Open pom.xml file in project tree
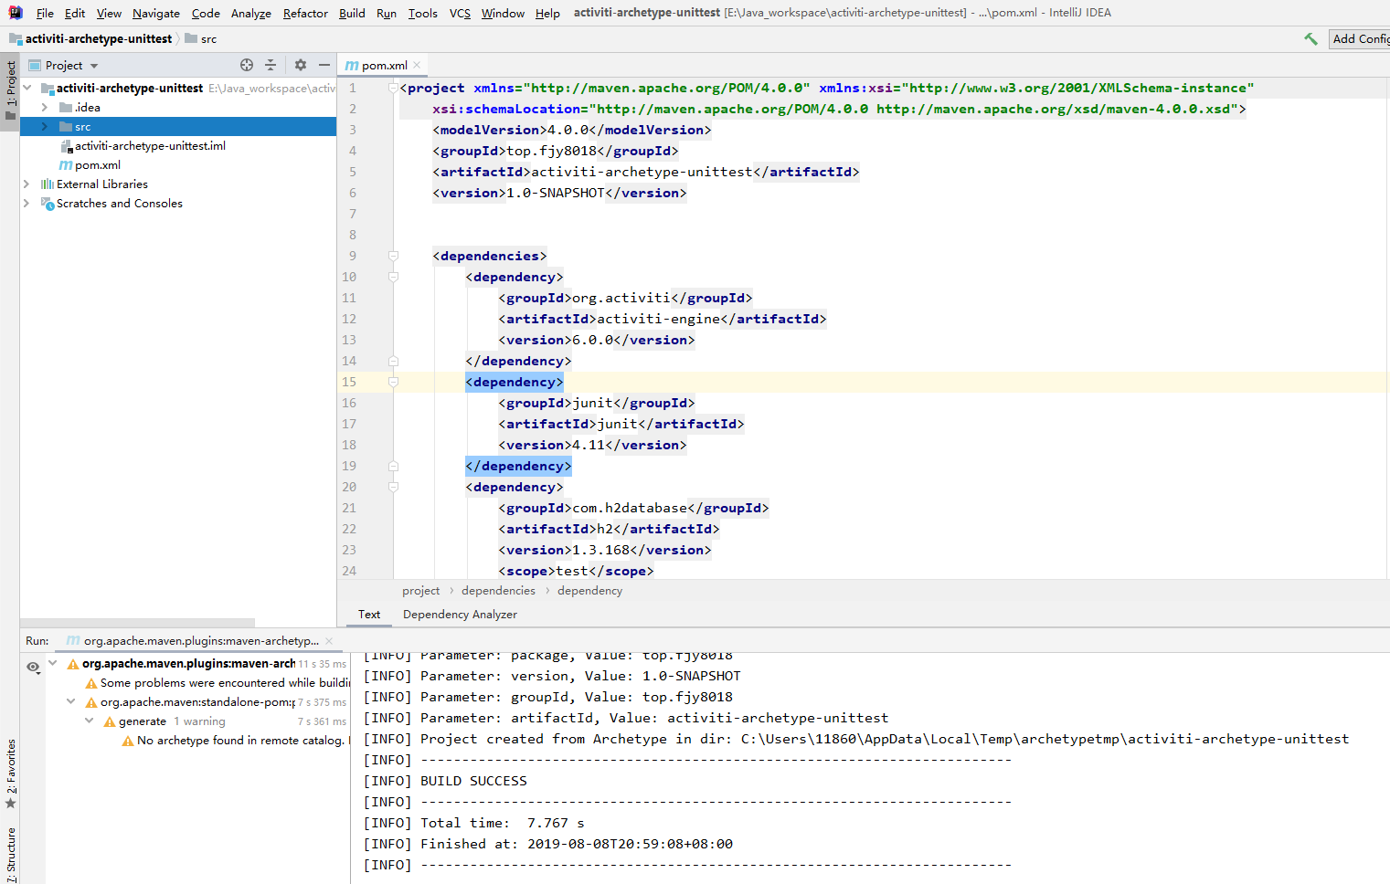 (x=97, y=165)
